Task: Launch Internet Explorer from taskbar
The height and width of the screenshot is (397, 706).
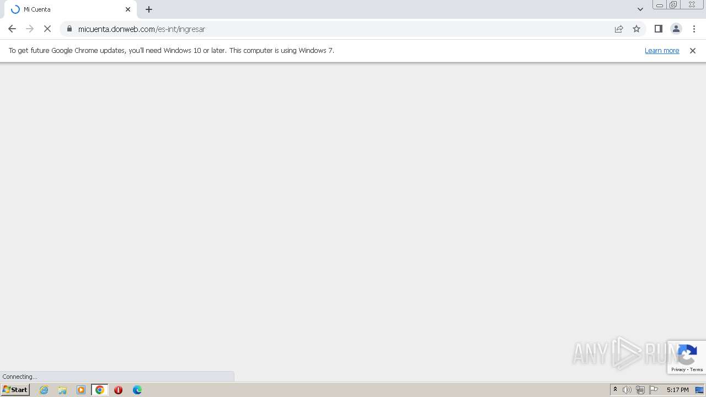Action: (x=44, y=390)
